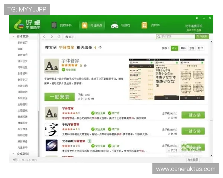Open 主题壁纸 category
Screen dimensions: 223x178
(x=22, y=111)
